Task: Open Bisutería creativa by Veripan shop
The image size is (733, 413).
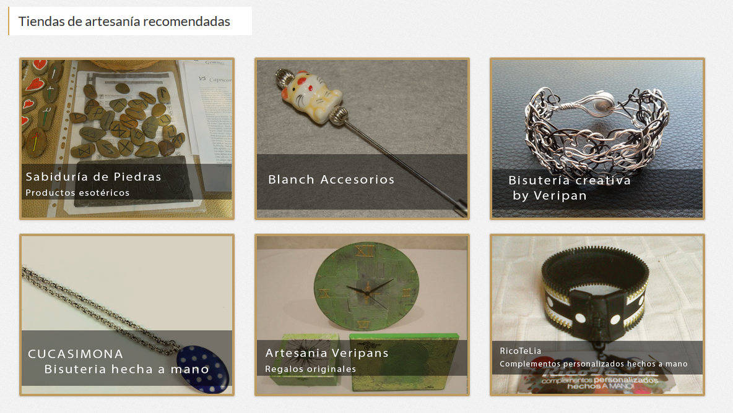Action: pos(597,138)
